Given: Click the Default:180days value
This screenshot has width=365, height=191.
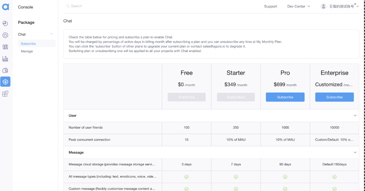Looking at the screenshot, I should (x=334, y=164).
